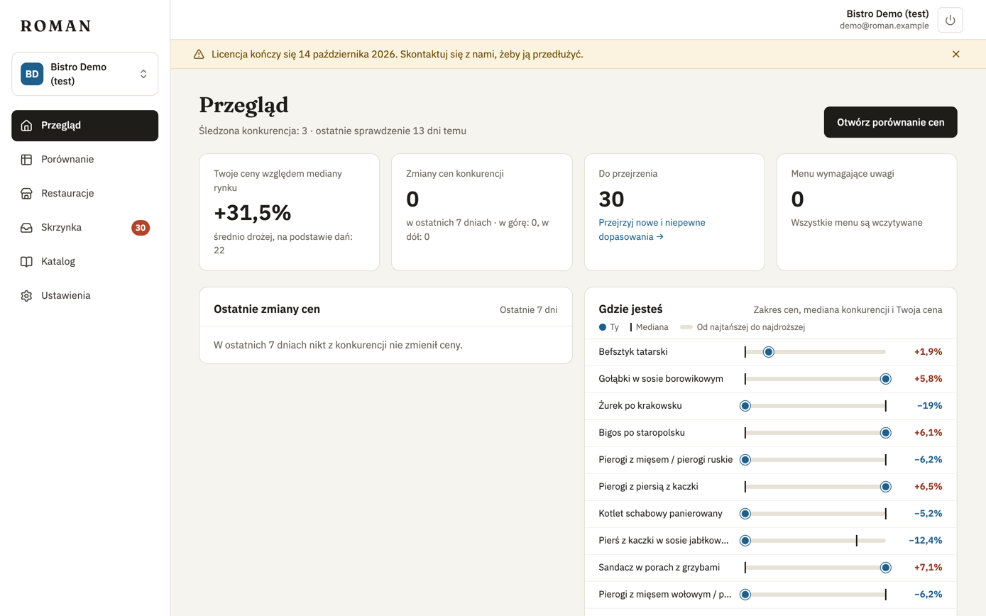The height and width of the screenshot is (616, 986).
Task: Click the −19% difference value
Action: (929, 406)
